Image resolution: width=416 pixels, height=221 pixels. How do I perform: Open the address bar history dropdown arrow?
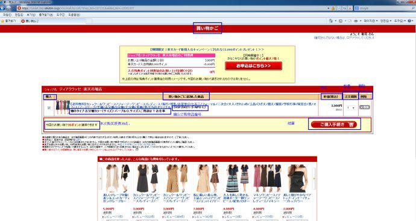tap(329, 8)
